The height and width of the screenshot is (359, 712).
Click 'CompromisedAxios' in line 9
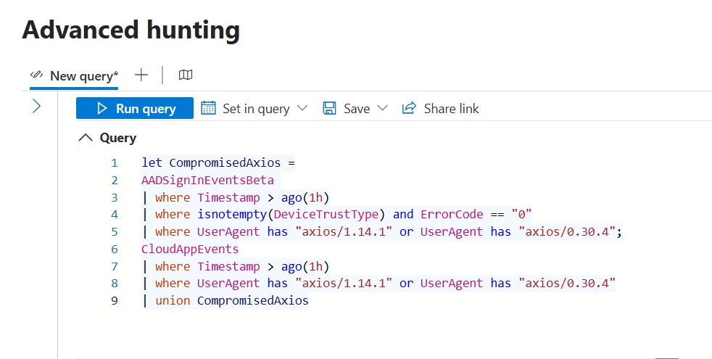[x=253, y=300]
